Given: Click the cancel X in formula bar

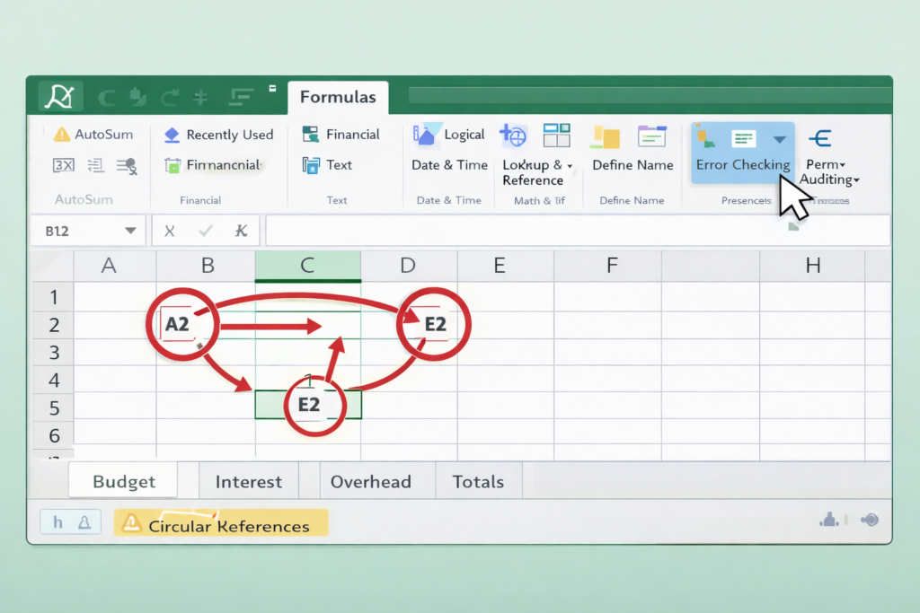Looking at the screenshot, I should tap(169, 231).
